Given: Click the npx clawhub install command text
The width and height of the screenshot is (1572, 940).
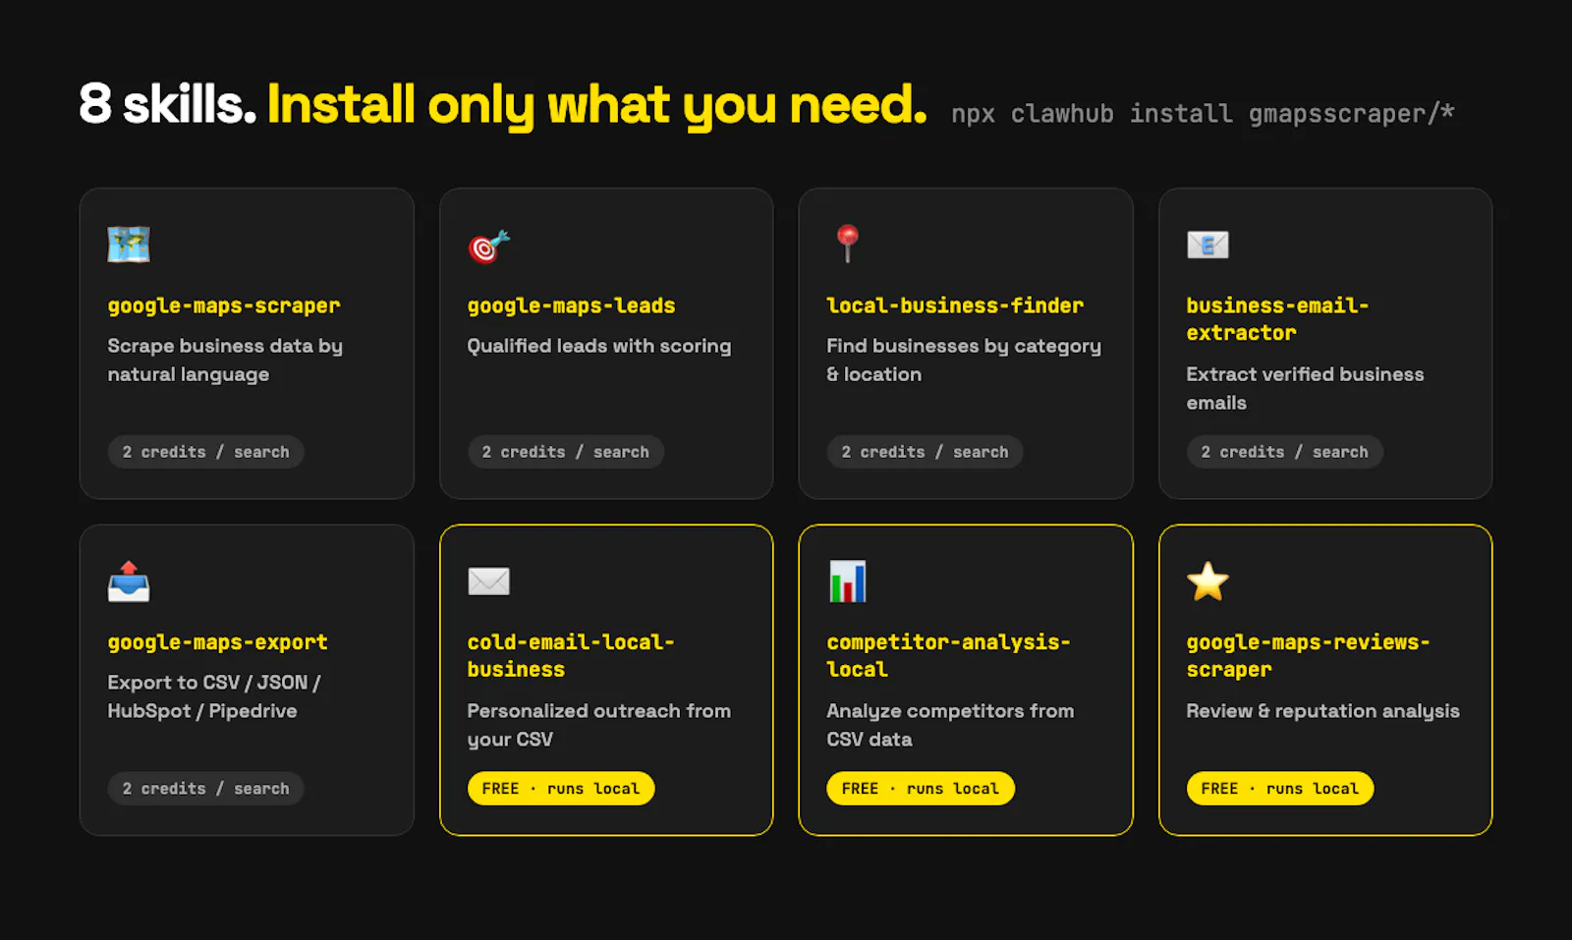Looking at the screenshot, I should [x=1203, y=114].
